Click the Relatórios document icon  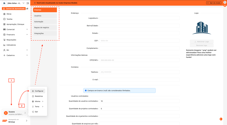(x=33, y=96)
